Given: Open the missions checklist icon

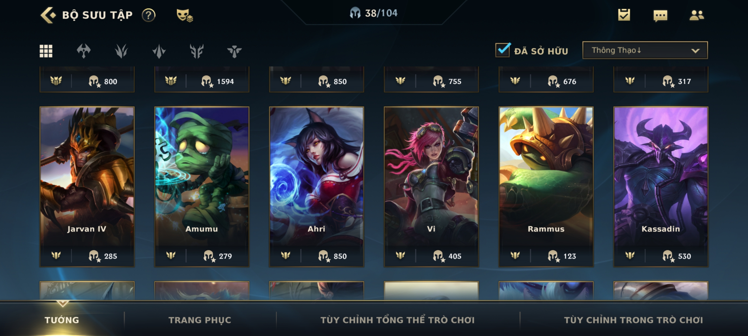Looking at the screenshot, I should pyautogui.click(x=624, y=15).
